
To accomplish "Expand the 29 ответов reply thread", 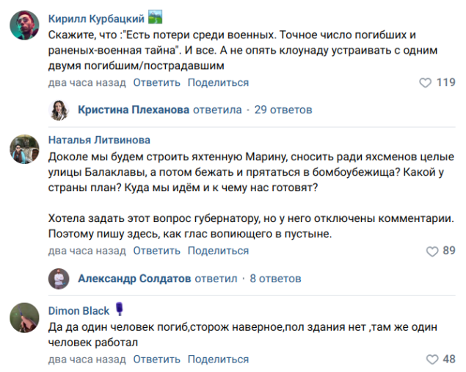I will click(283, 110).
